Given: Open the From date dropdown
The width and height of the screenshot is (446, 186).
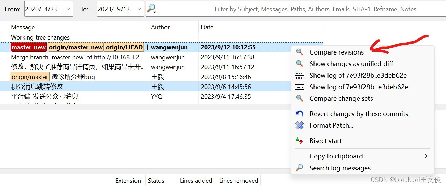Looking at the screenshot, I should (68, 9).
